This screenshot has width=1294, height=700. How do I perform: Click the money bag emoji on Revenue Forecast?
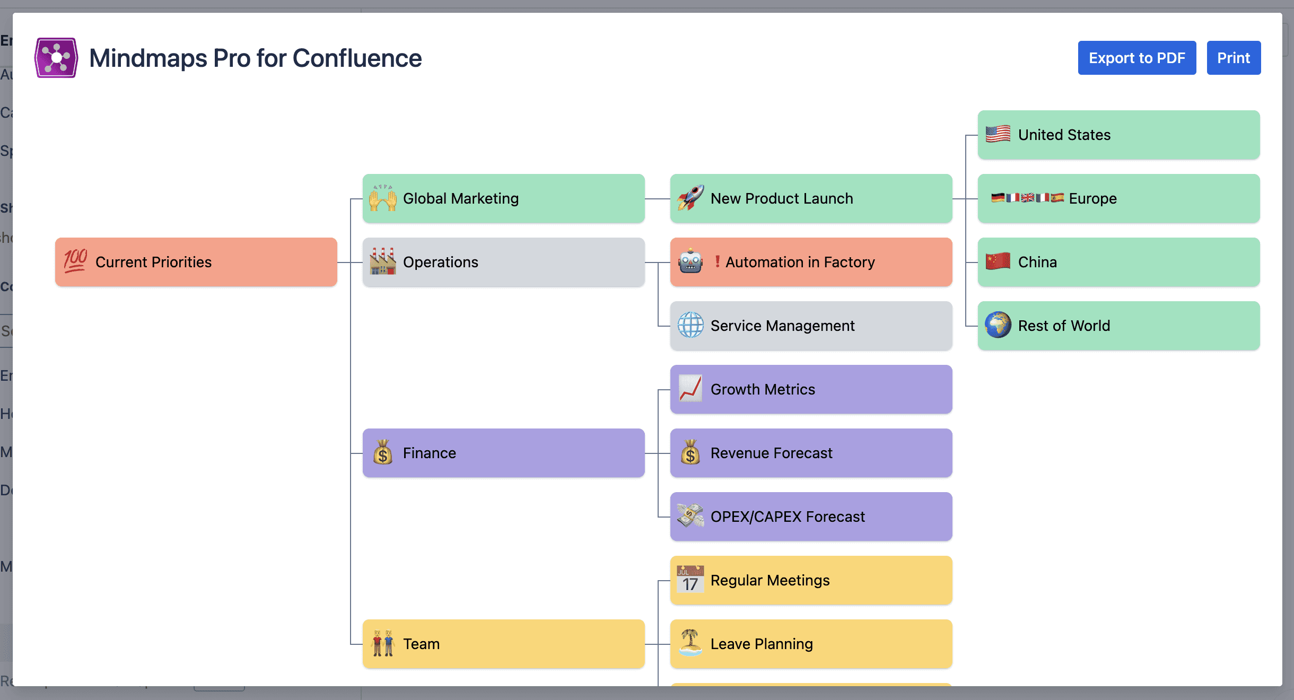pos(690,452)
